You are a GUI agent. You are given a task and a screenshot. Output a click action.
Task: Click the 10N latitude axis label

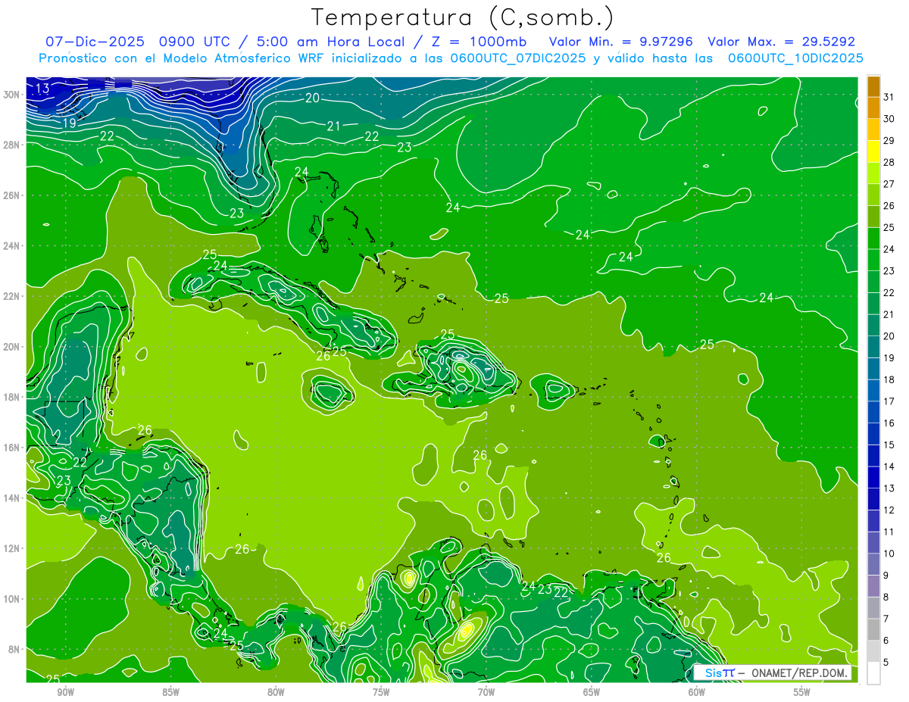pos(12,599)
